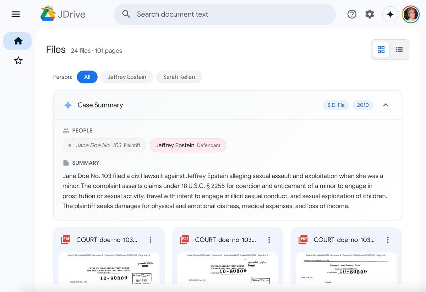The width and height of the screenshot is (426, 292).
Task: Switch to grid view
Action: tap(381, 50)
